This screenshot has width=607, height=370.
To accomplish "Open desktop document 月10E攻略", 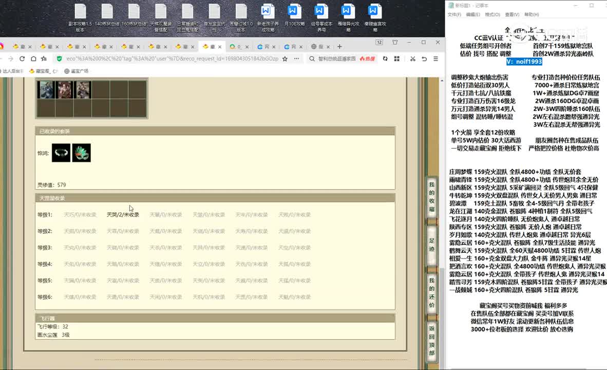I will 295,15.
